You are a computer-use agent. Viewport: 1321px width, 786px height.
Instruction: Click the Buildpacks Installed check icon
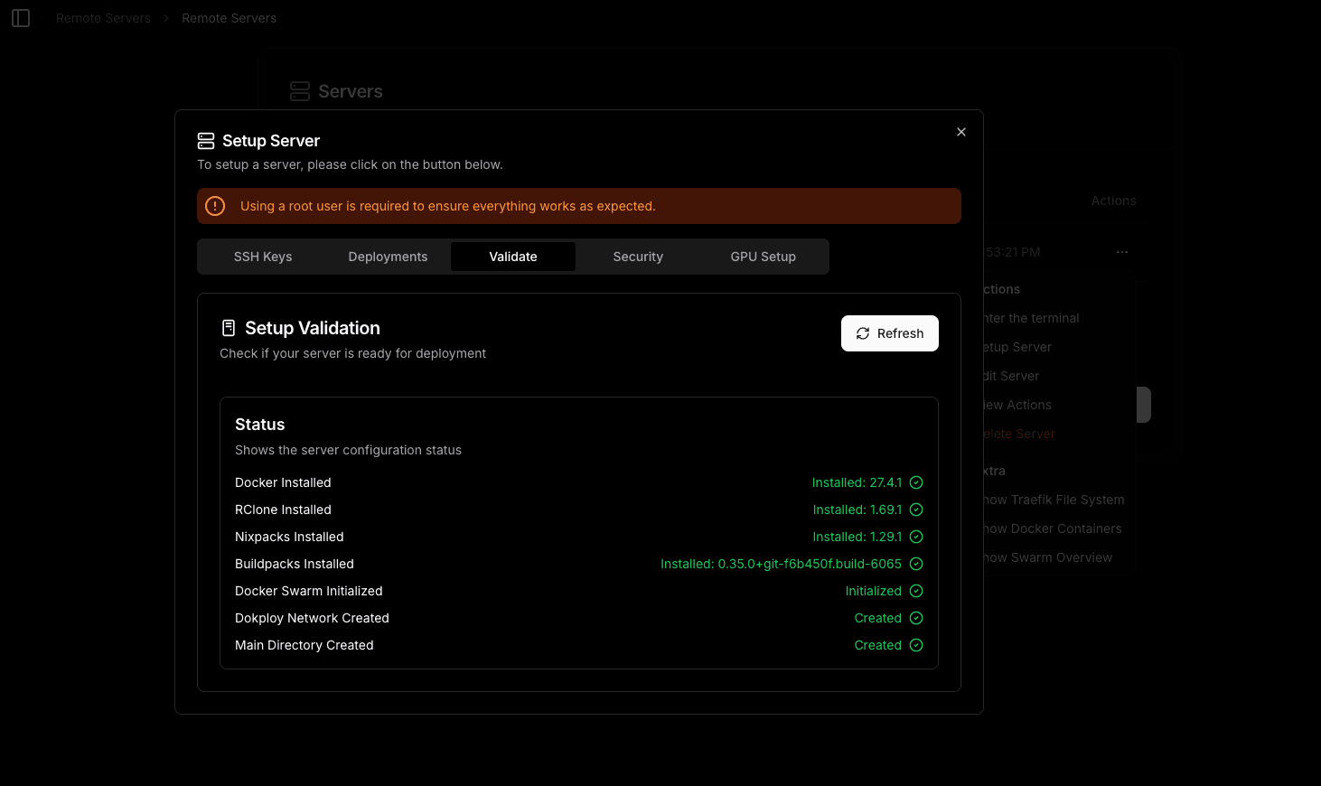pyautogui.click(x=915, y=564)
